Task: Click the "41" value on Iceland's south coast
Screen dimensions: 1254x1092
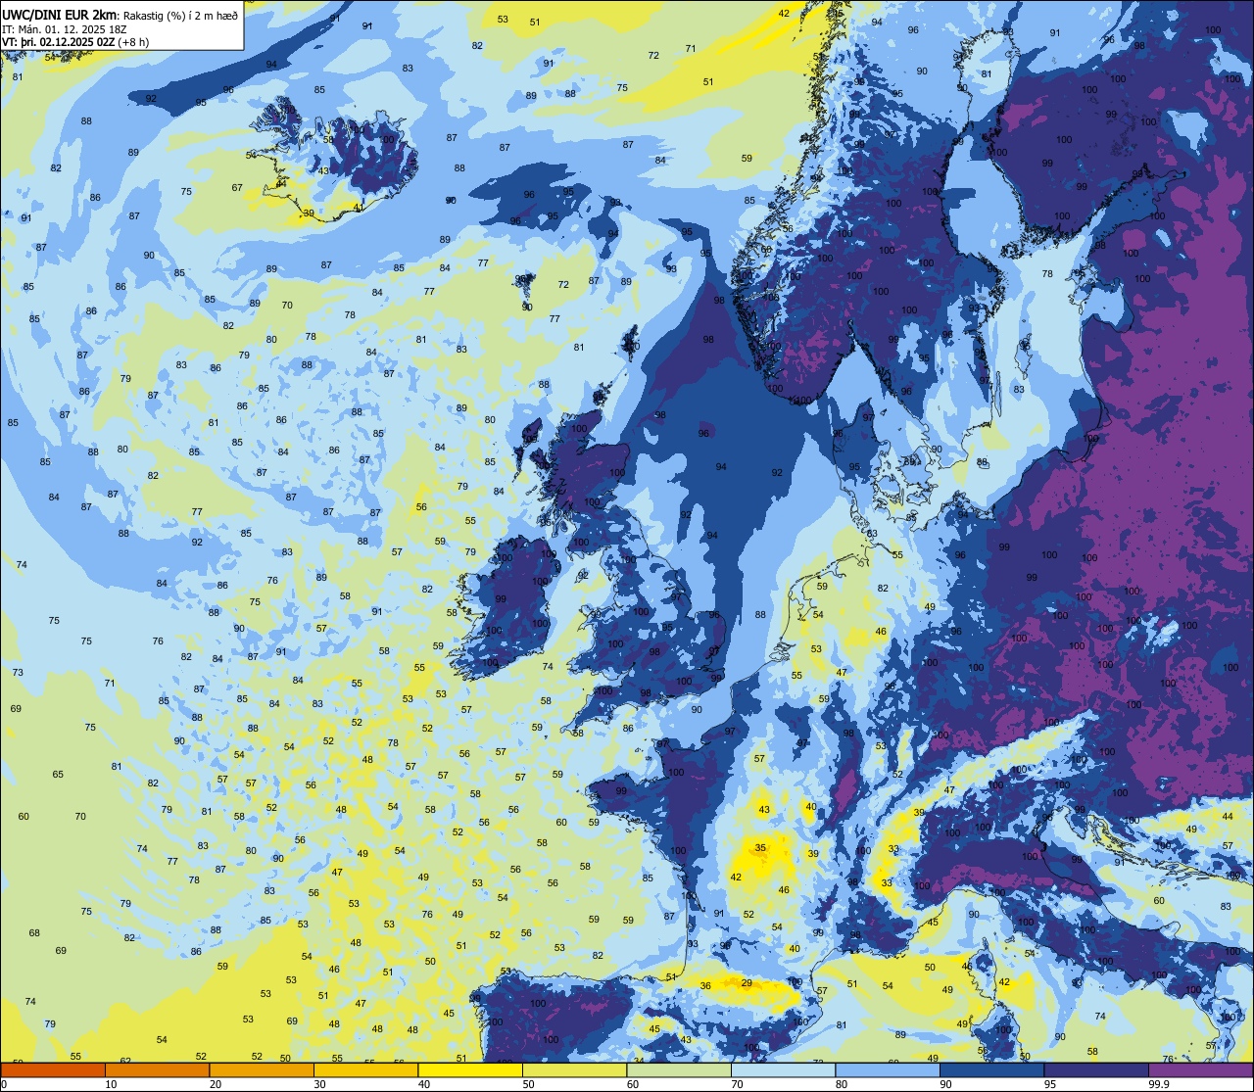Action: pyautogui.click(x=359, y=208)
